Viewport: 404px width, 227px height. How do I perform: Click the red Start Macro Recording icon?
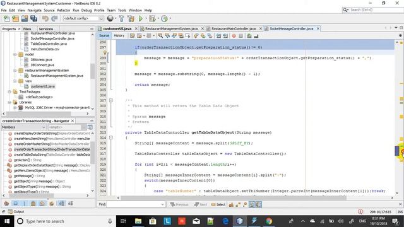pos(234,36)
